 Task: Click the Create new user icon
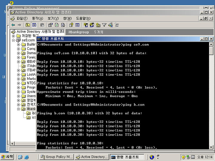[86, 25]
